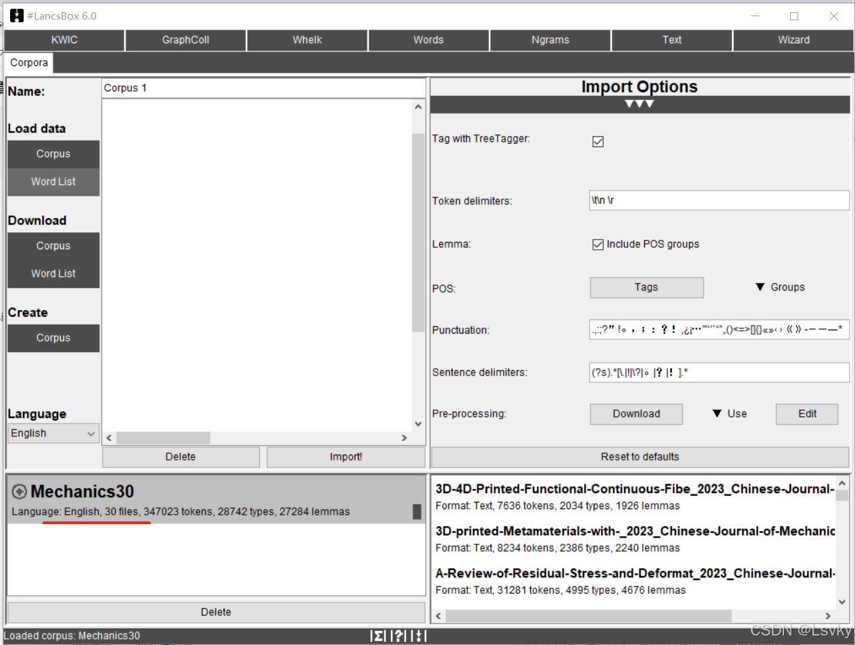Click right arrow of file list horizontal scrollbar
The height and width of the screenshot is (645, 855).
(405, 438)
